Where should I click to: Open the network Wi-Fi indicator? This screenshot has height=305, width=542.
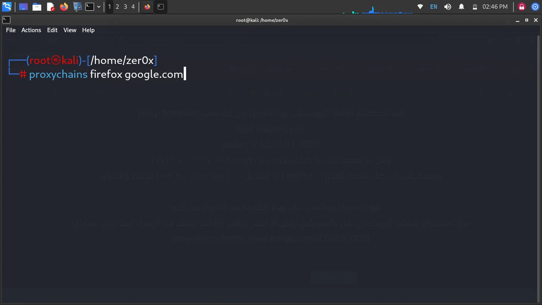pyautogui.click(x=420, y=7)
